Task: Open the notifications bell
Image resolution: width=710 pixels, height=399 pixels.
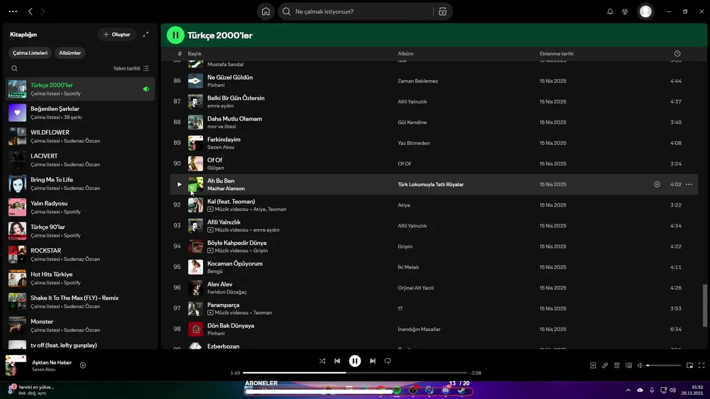Action: click(x=610, y=11)
